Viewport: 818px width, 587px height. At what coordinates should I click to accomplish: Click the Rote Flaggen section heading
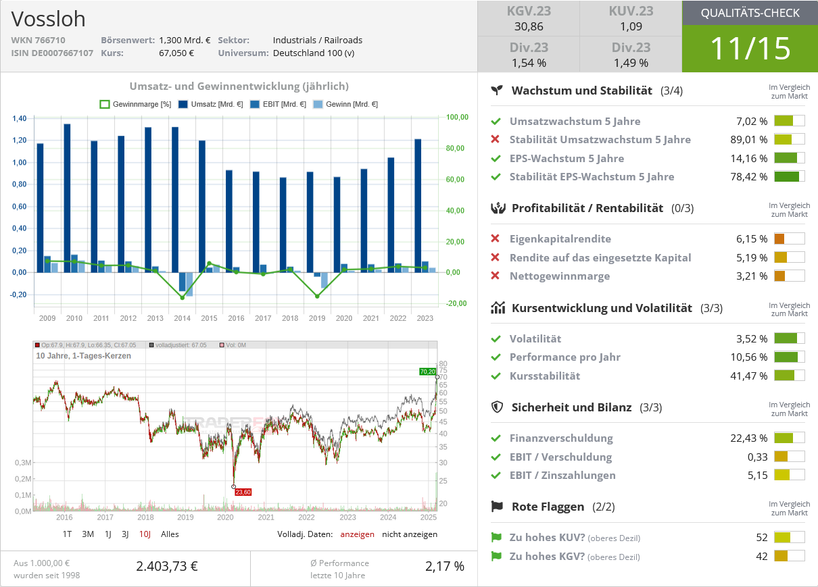point(548,507)
